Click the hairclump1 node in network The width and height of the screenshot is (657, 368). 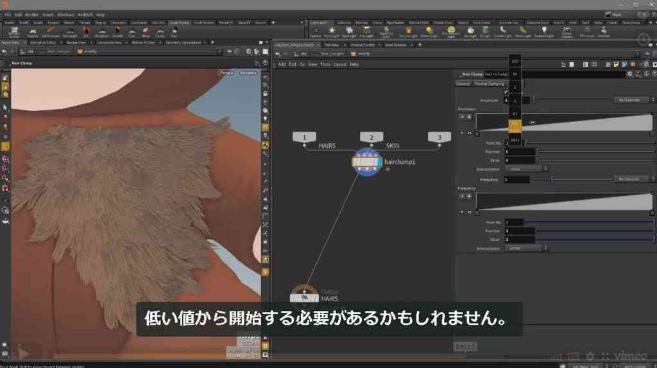click(366, 162)
